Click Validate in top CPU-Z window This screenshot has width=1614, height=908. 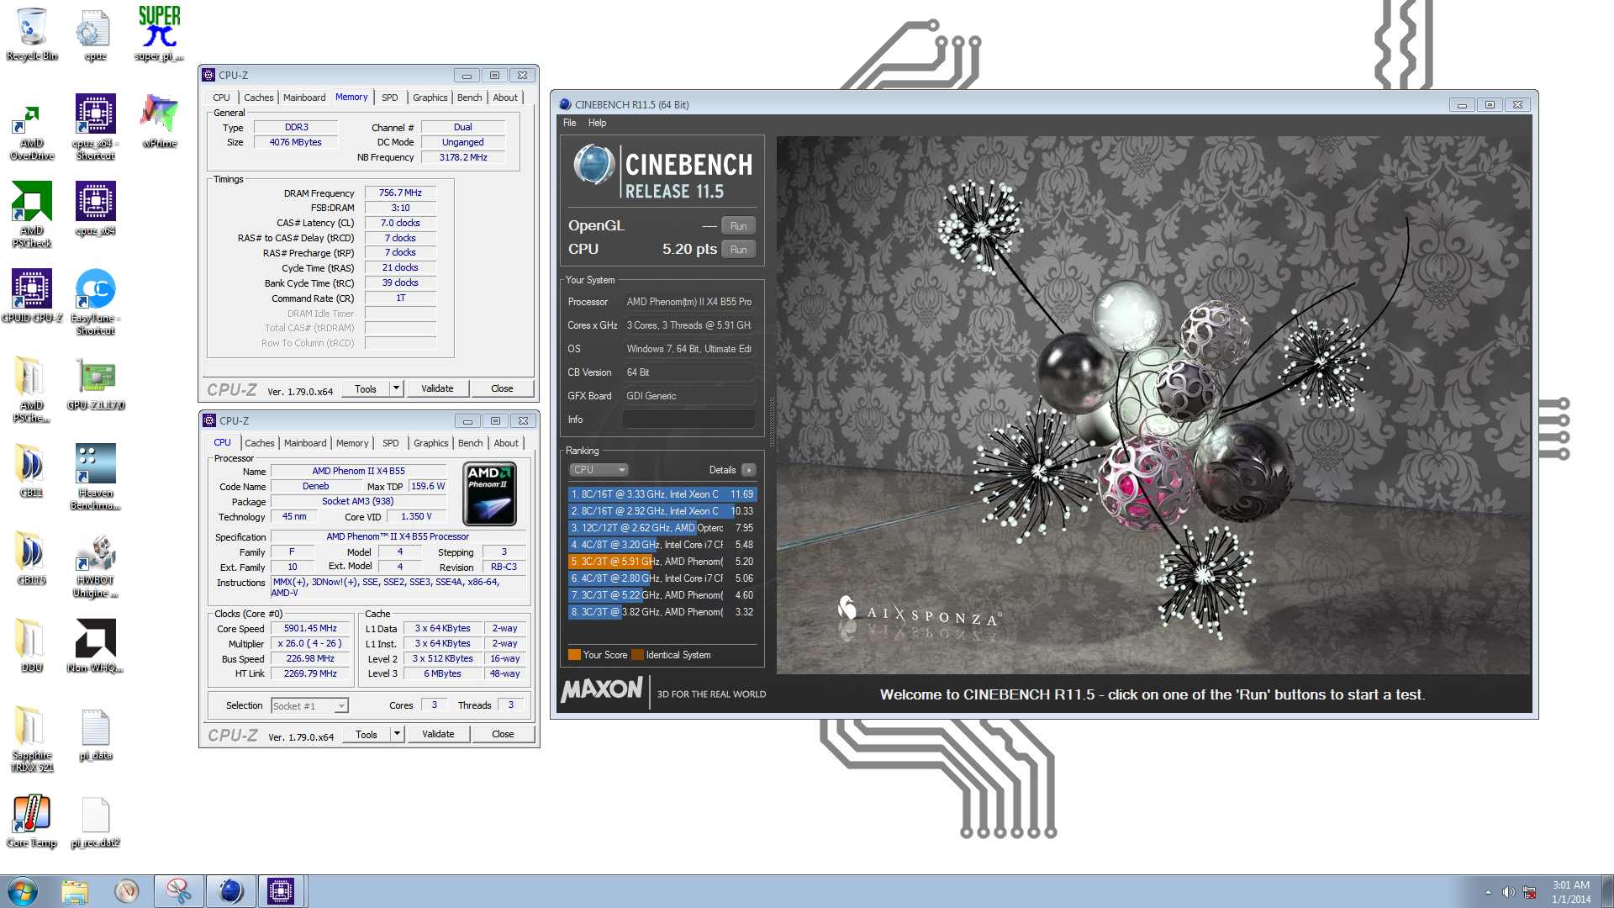tap(437, 388)
